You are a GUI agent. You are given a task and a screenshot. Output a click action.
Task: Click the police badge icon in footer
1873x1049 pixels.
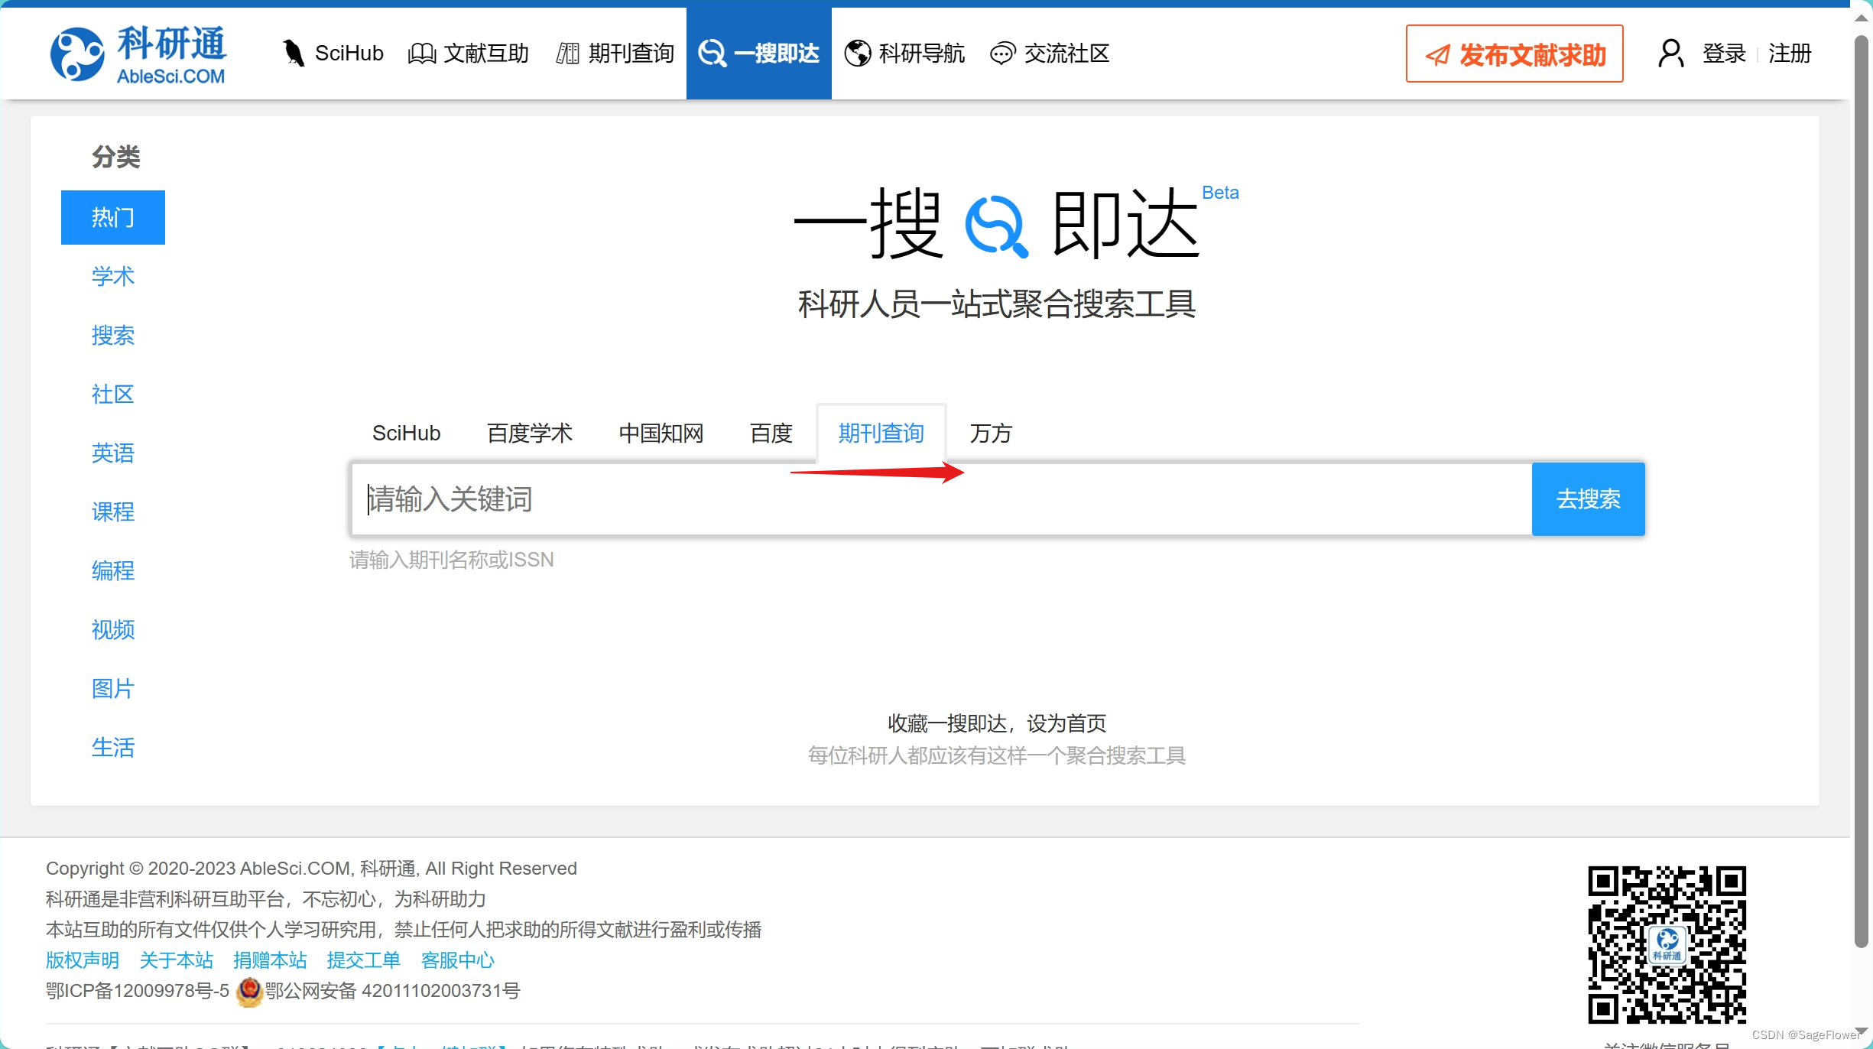click(249, 992)
